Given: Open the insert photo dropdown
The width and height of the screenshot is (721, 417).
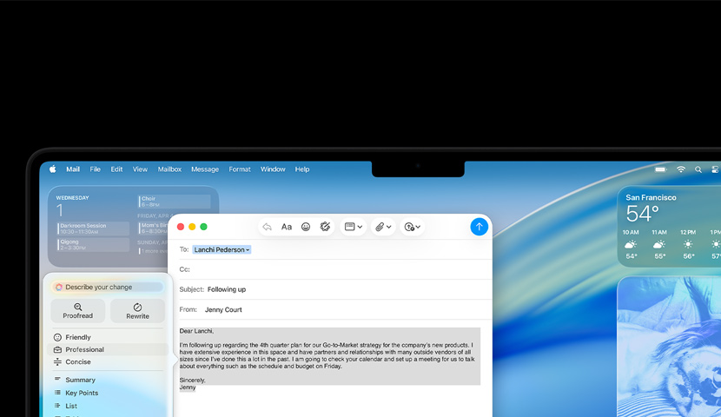Looking at the screenshot, I should 412,227.
